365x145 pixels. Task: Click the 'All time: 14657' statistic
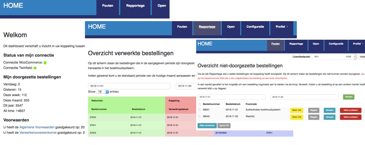14,111
